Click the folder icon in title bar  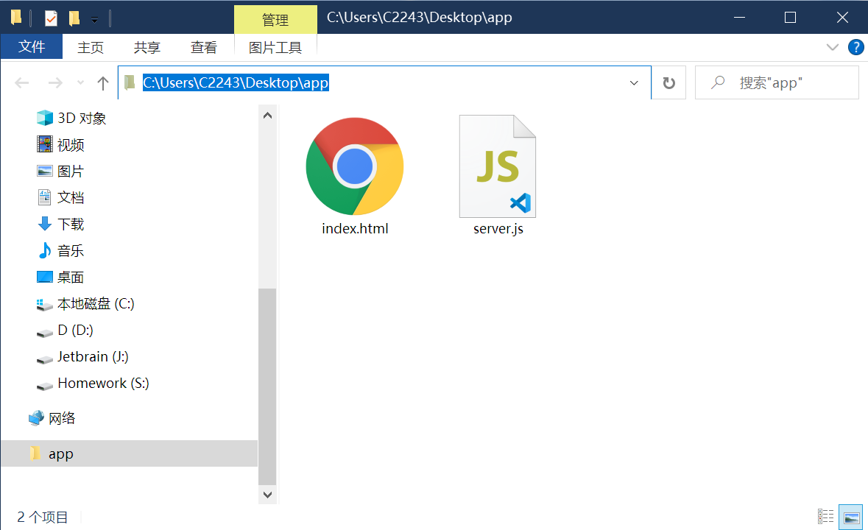(16, 18)
